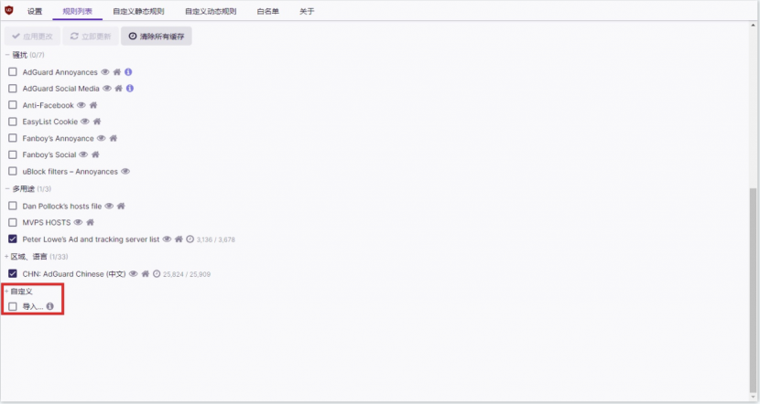View content of uBlock filters Annoyances

125,171
